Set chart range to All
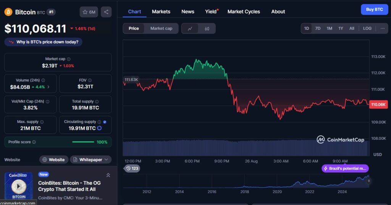This screenshot has width=391, height=205. click(x=352, y=28)
